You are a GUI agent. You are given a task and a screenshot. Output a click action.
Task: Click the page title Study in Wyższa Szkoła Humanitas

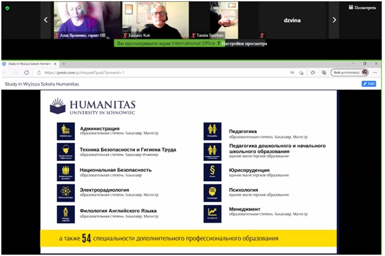(42, 84)
